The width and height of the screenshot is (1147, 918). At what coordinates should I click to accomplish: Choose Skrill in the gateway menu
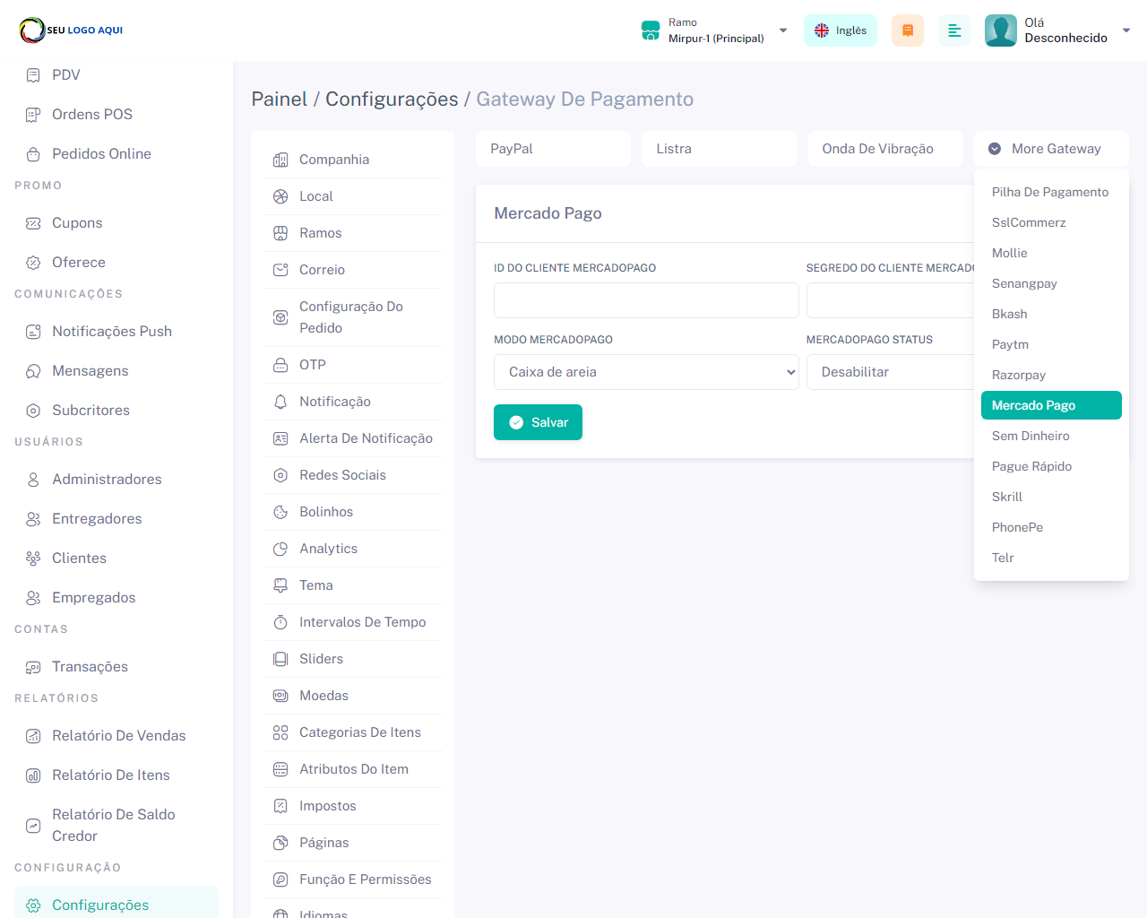[x=1007, y=497]
